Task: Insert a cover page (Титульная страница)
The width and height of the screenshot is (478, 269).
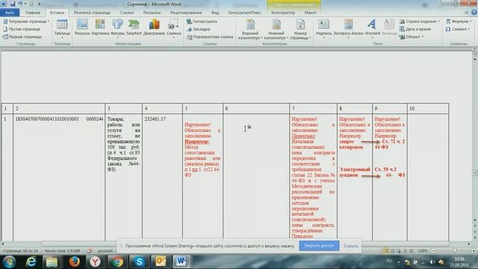Action: pyautogui.click(x=26, y=22)
